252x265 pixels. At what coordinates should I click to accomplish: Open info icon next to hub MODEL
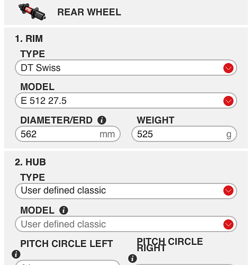pyautogui.click(x=64, y=210)
